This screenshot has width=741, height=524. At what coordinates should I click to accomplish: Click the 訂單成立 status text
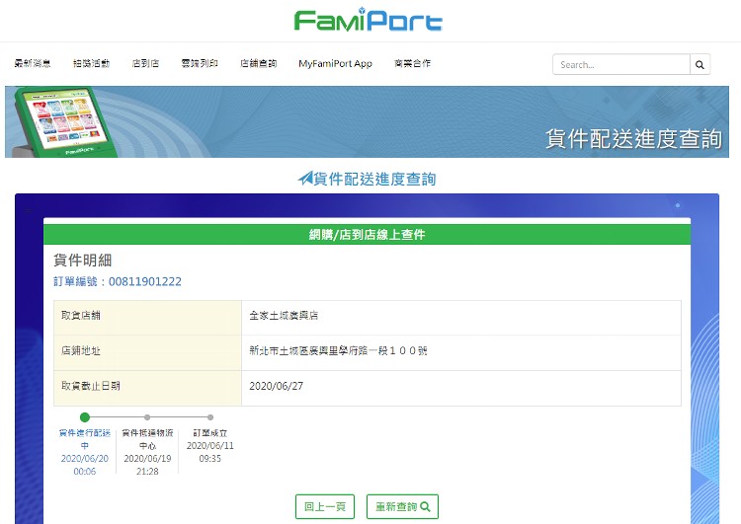click(210, 433)
